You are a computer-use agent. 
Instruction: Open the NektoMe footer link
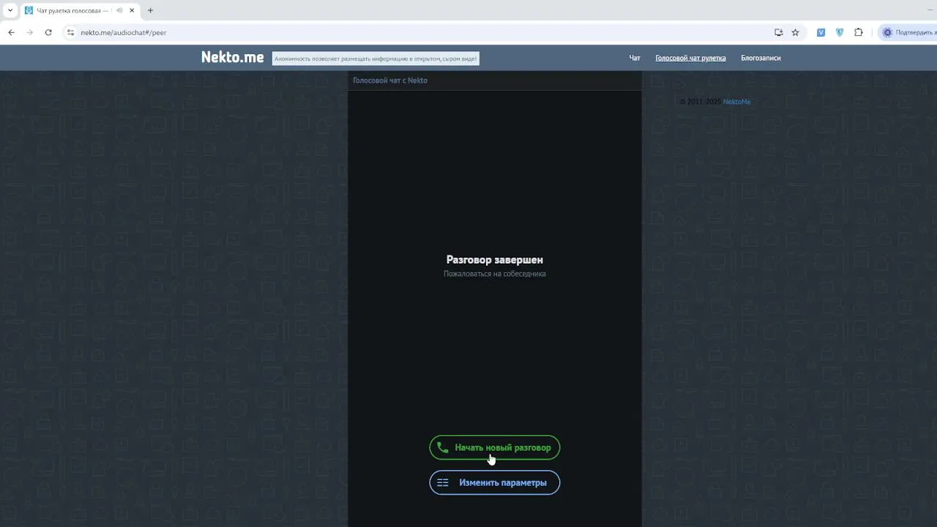(736, 102)
